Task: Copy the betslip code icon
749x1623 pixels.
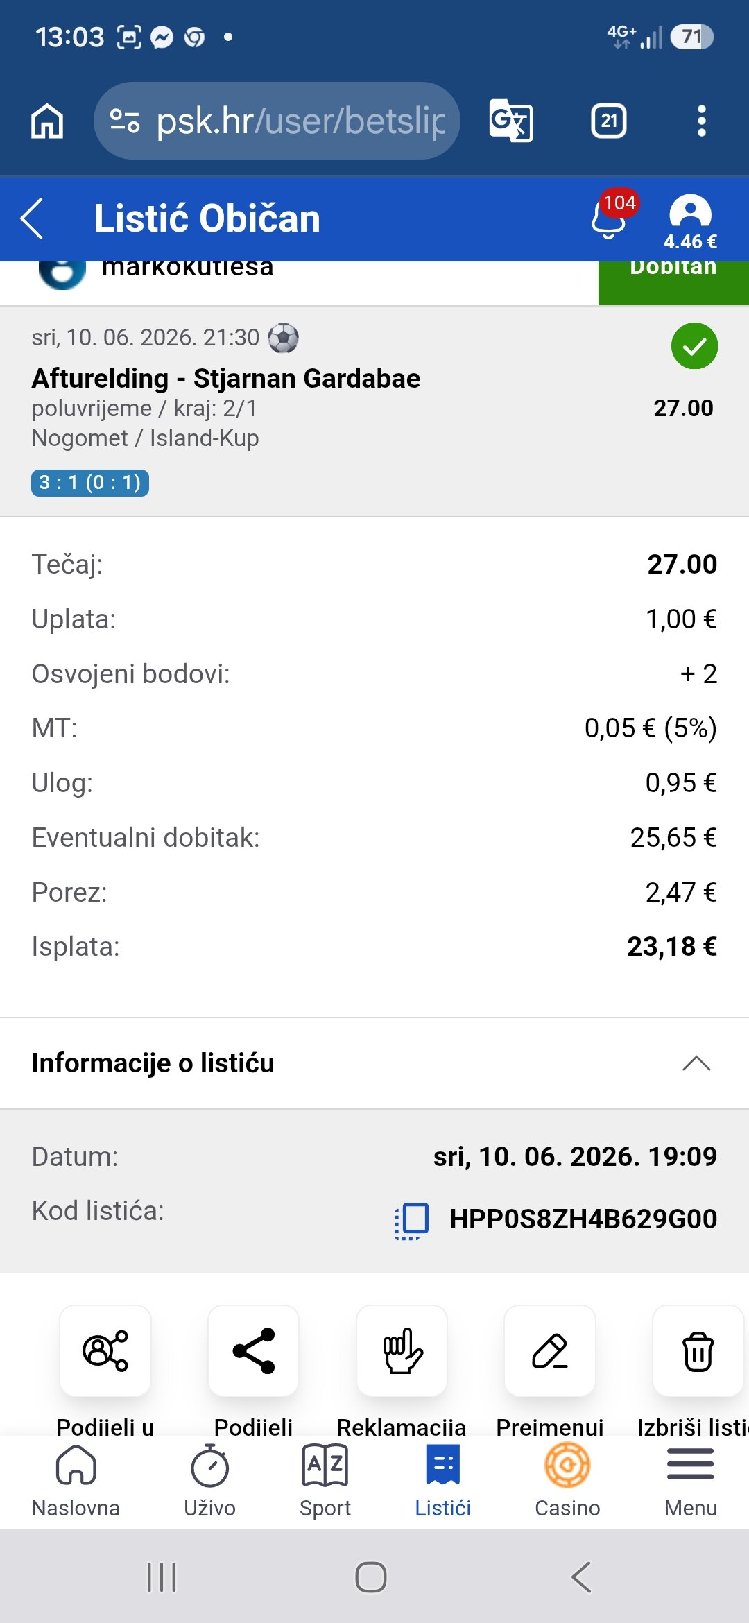Action: pyautogui.click(x=412, y=1221)
